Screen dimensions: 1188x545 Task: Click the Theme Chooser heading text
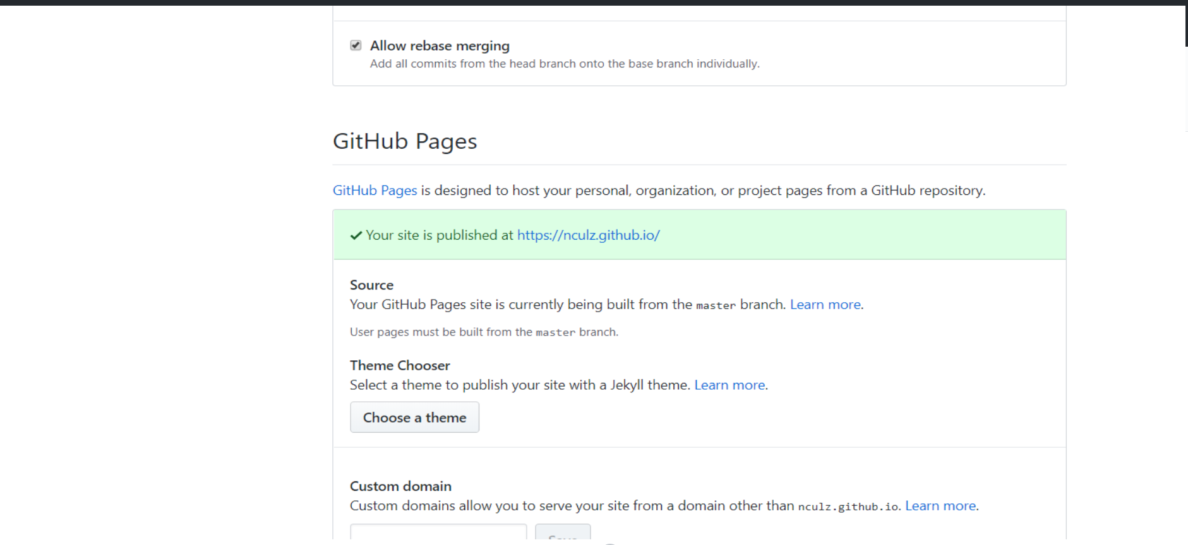pyautogui.click(x=400, y=366)
